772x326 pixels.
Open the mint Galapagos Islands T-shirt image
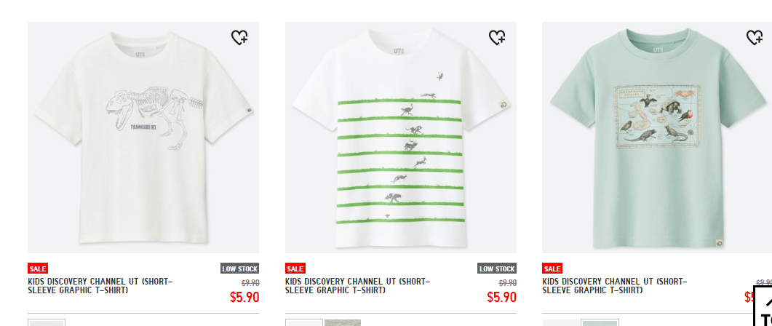657,138
